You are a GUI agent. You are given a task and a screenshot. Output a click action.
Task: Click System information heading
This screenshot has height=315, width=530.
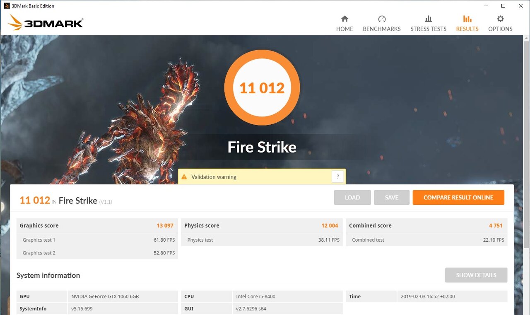pyautogui.click(x=48, y=275)
